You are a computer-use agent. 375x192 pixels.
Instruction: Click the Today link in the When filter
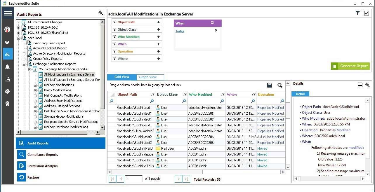coord(180,31)
